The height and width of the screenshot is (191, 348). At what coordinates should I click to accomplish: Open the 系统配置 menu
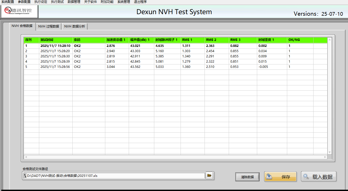click(x=8, y=2)
